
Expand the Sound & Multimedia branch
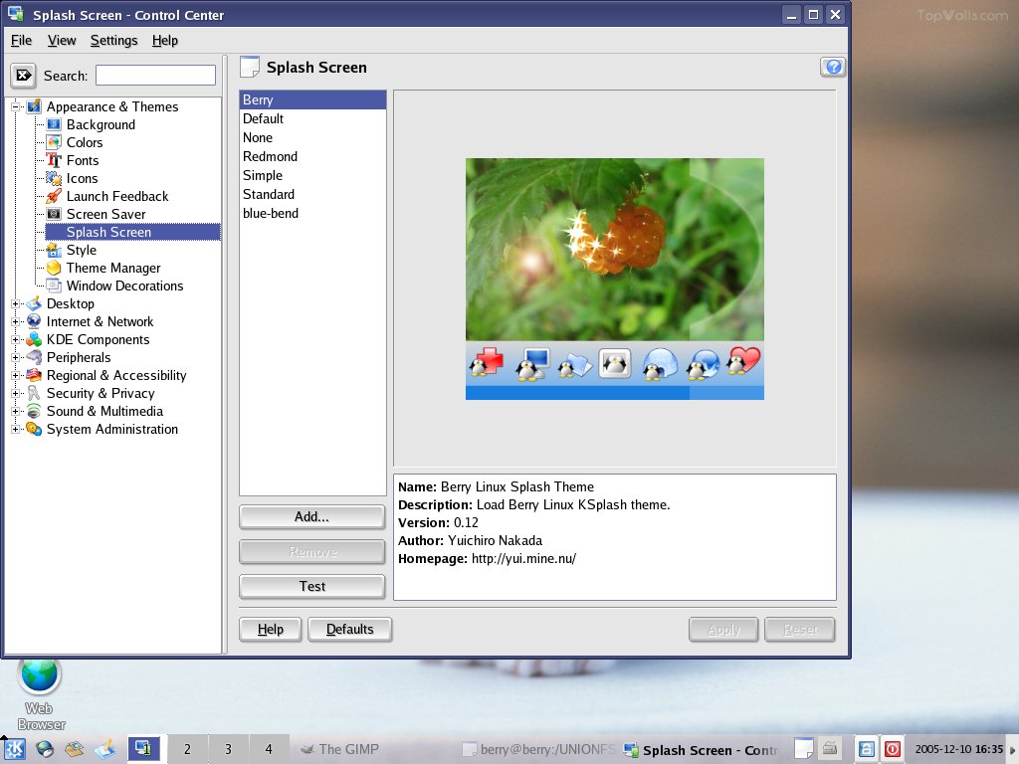pos(16,411)
